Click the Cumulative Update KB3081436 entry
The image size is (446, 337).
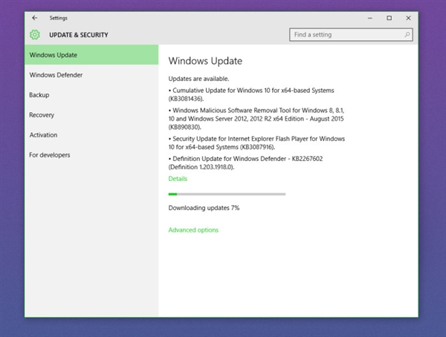(249, 94)
